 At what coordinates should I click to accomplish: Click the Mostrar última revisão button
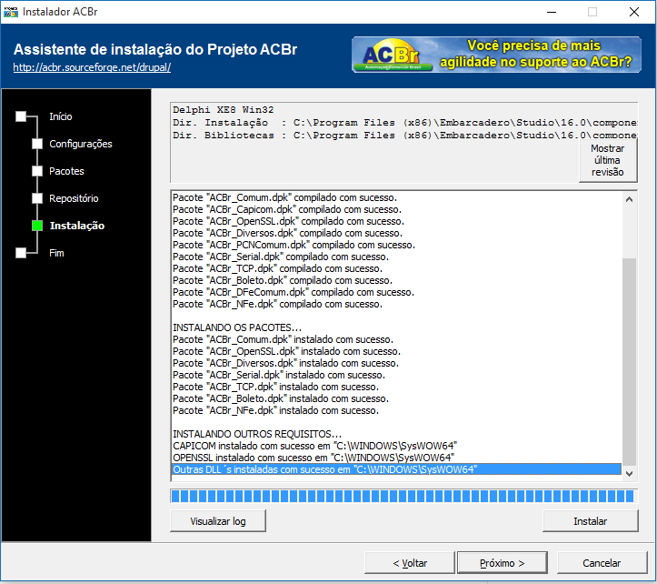click(x=608, y=160)
